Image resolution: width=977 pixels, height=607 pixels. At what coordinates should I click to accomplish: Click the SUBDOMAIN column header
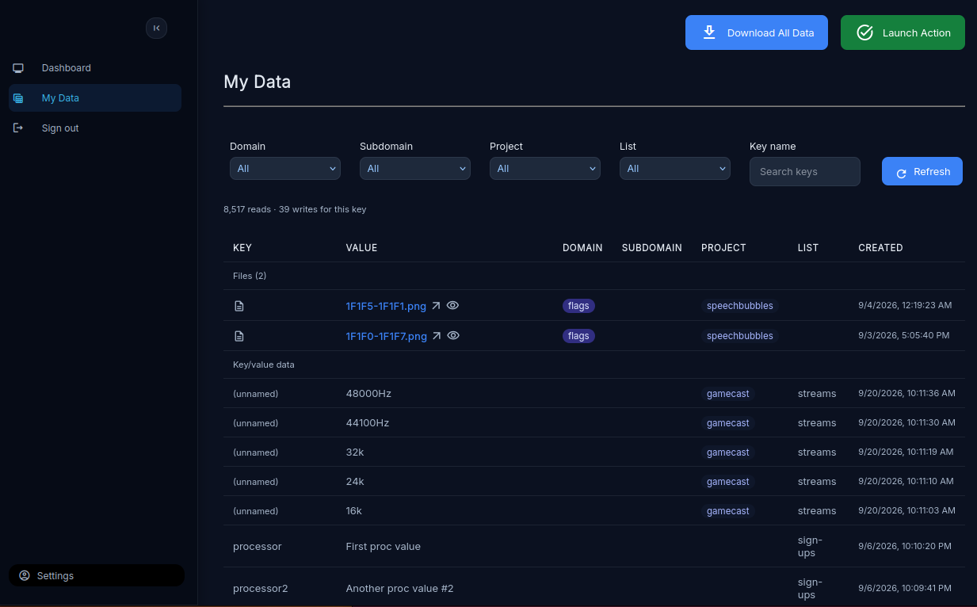tap(652, 248)
